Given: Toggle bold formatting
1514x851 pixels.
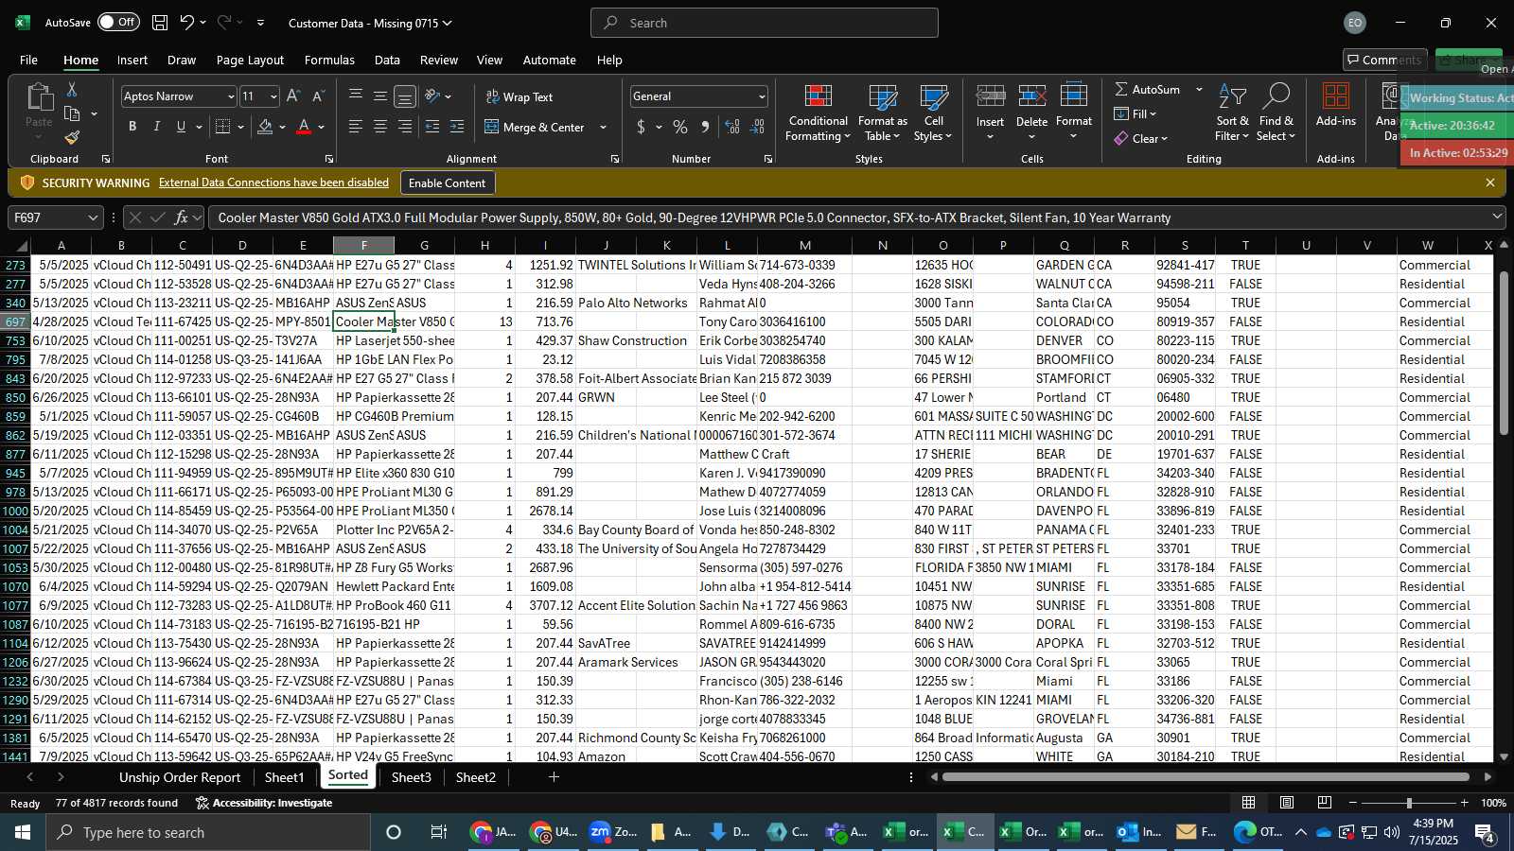Looking at the screenshot, I should 132,127.
